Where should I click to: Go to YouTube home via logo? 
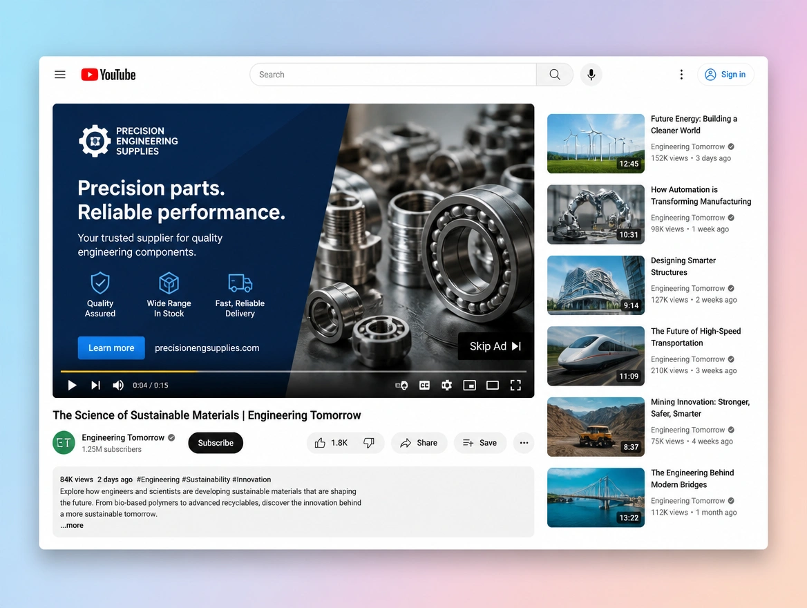tap(108, 75)
